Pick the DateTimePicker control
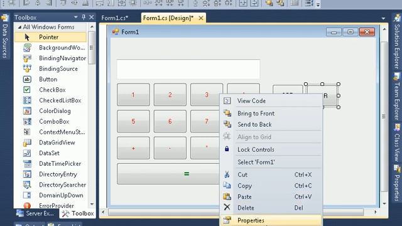 pyautogui.click(x=50, y=163)
